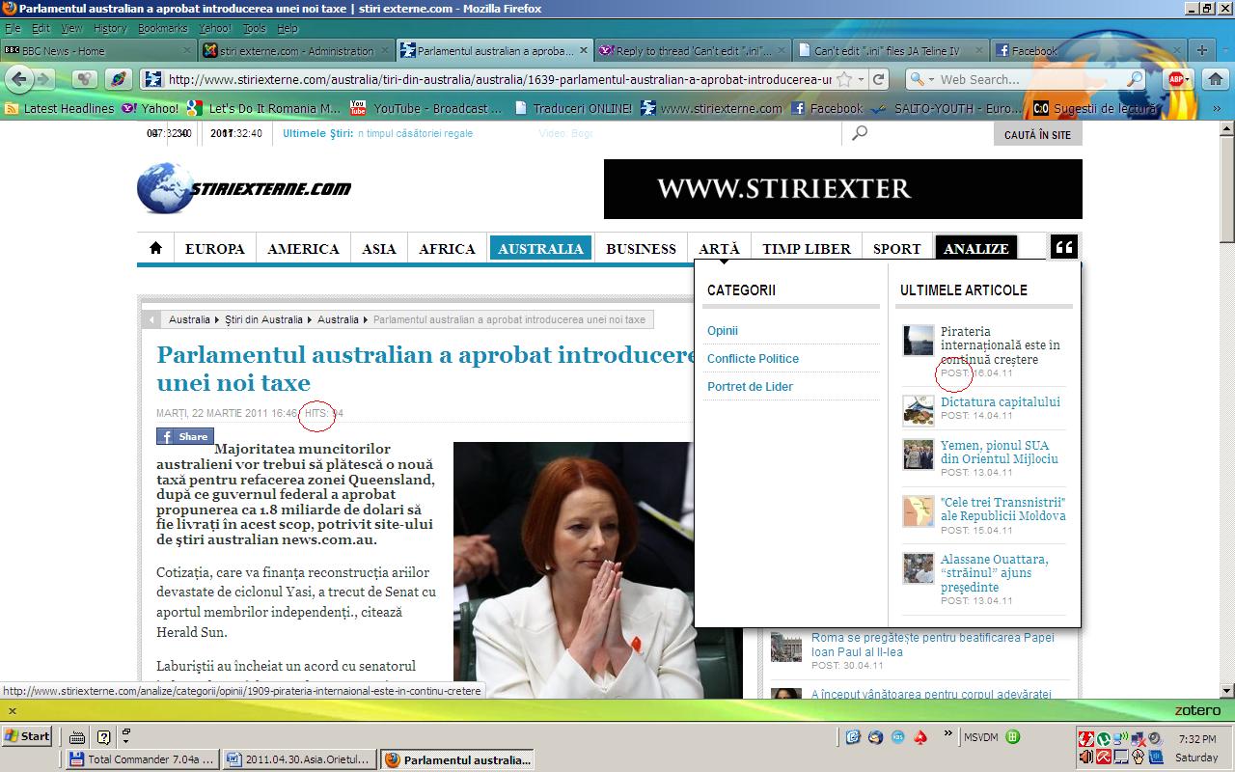Open the BUSINESS navigation section

641,249
